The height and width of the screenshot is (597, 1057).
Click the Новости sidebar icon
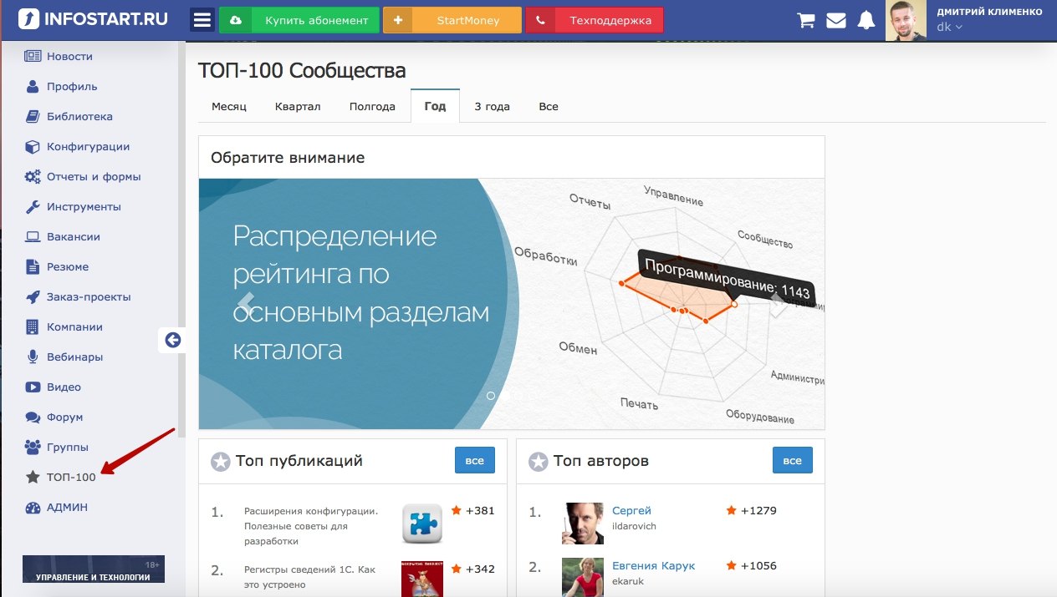pos(33,56)
